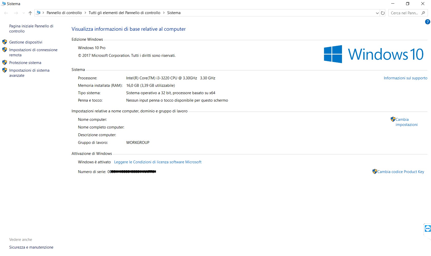Click the refresh icon in address bar
This screenshot has width=431, height=256.
point(383,13)
